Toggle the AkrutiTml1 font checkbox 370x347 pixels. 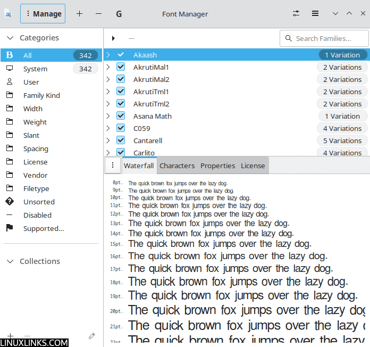click(121, 92)
